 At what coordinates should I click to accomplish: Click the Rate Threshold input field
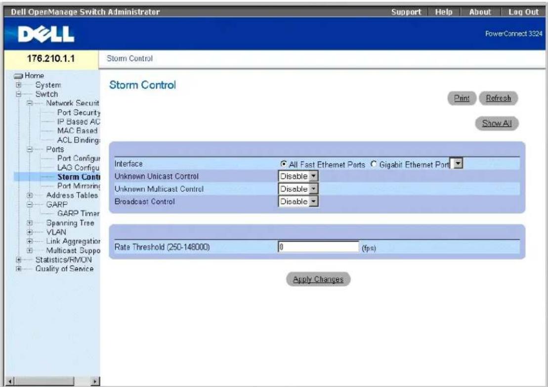pyautogui.click(x=319, y=247)
